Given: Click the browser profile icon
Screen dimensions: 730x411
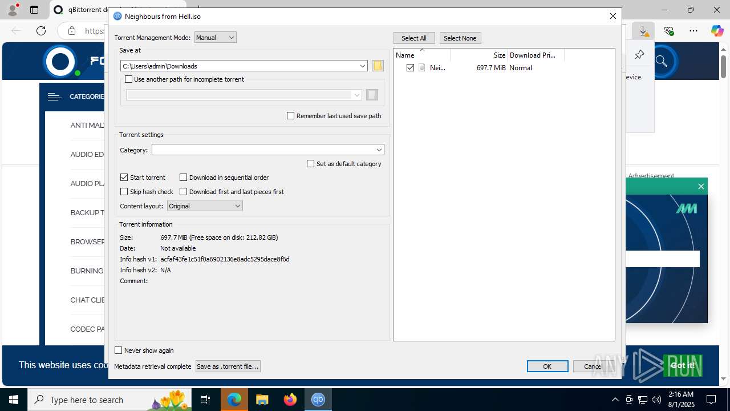Looking at the screenshot, I should (x=12, y=10).
